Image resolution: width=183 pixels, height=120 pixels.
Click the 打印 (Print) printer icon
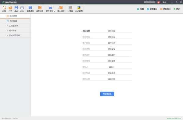(22, 8)
